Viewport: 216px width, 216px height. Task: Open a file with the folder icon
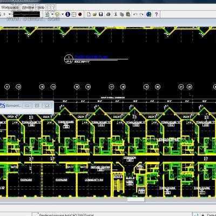(94, 15)
